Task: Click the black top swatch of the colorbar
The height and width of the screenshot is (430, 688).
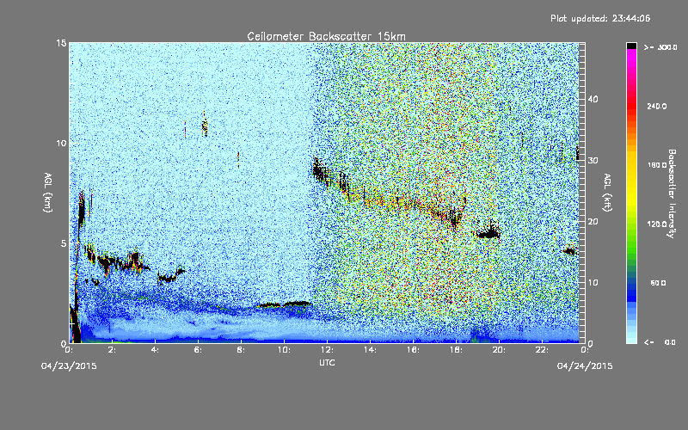Action: (x=631, y=46)
